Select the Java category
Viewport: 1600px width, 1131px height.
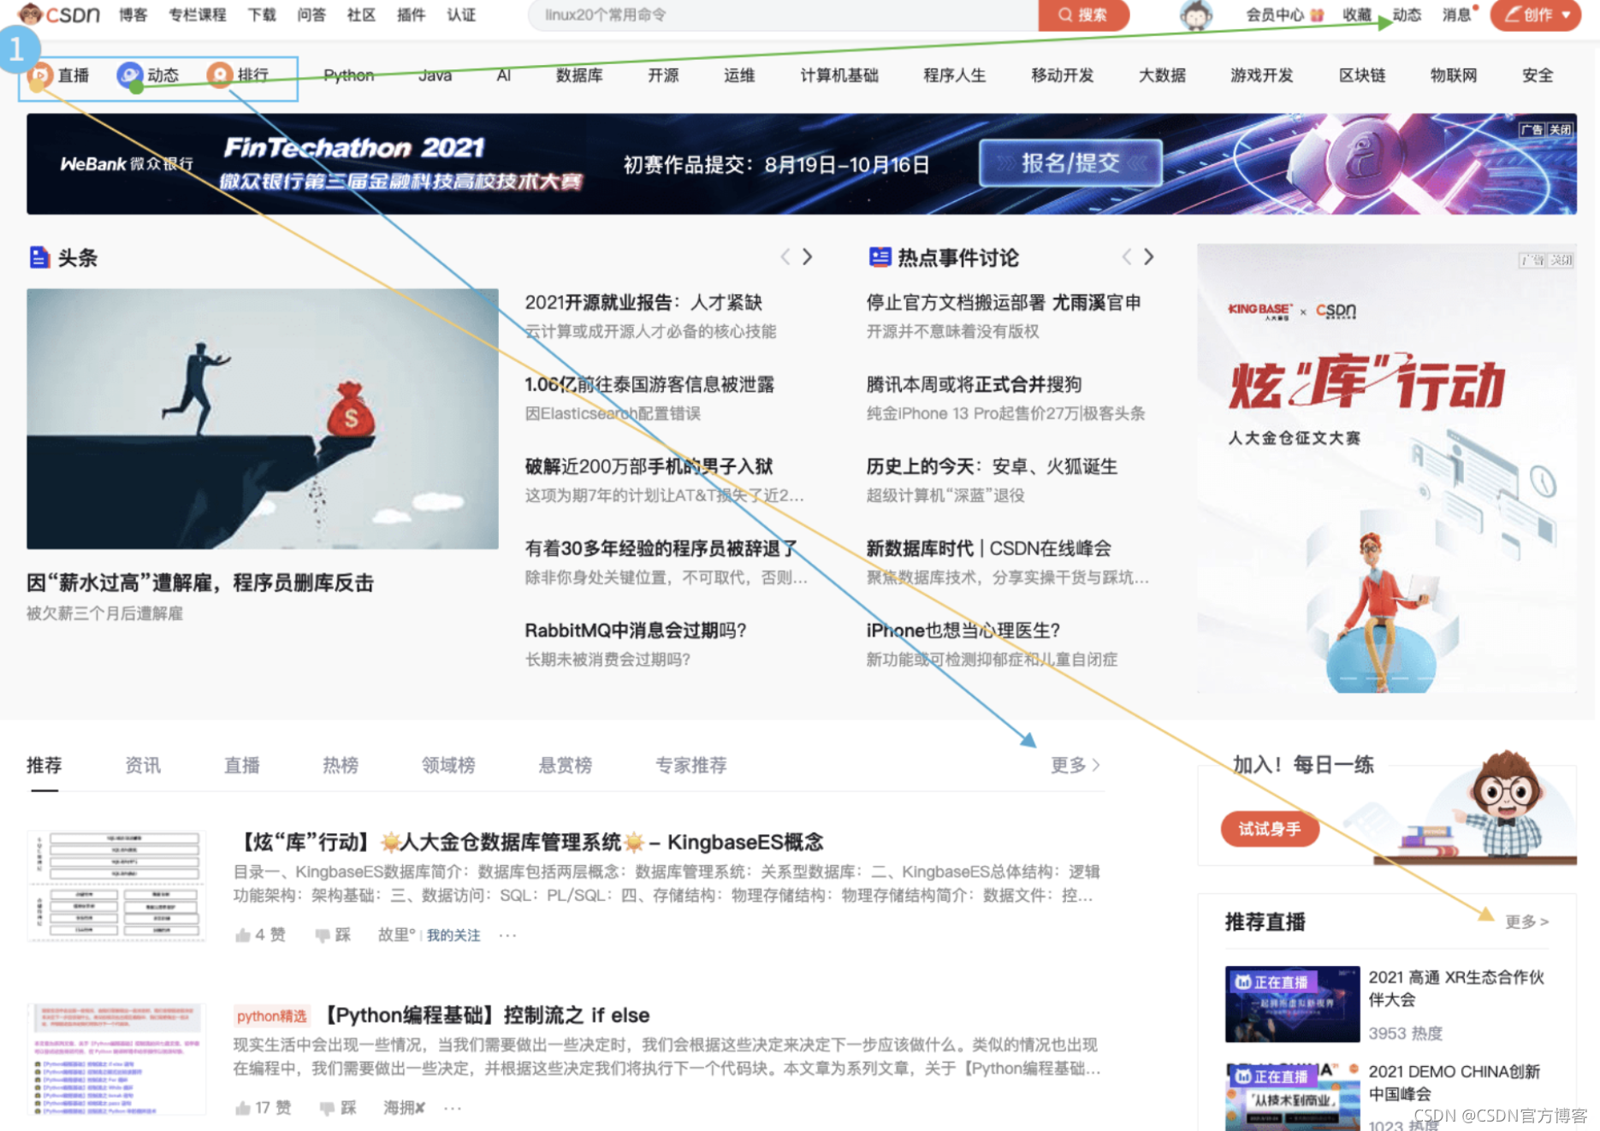435,75
